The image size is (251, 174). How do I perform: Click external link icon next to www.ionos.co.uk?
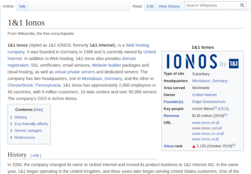point(222,134)
